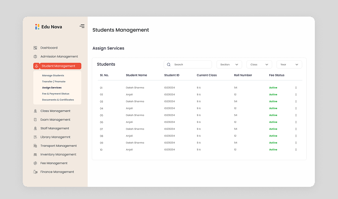
Task: Click into the student Search field
Action: (x=188, y=64)
